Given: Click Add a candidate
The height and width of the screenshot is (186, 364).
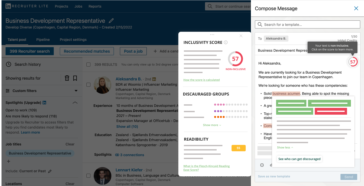Looking at the screenshot, I should click(x=166, y=51).
